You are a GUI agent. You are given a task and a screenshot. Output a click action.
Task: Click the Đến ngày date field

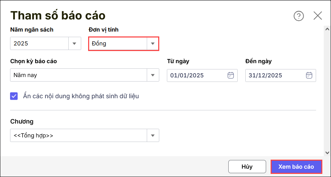274,75
